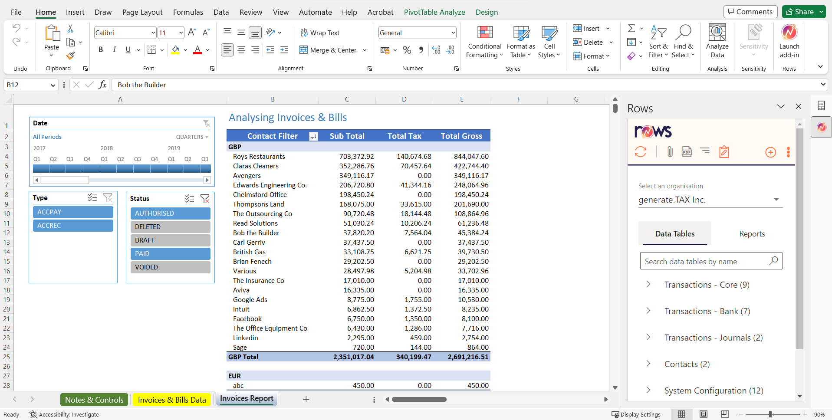
Task: Enable multi-select on the Type slicer
Action: (92, 198)
